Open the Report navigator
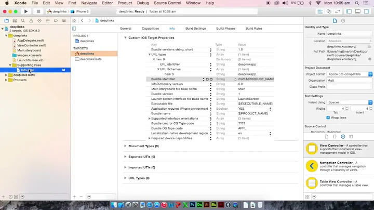This screenshot has height=210, width=374. 64,20
